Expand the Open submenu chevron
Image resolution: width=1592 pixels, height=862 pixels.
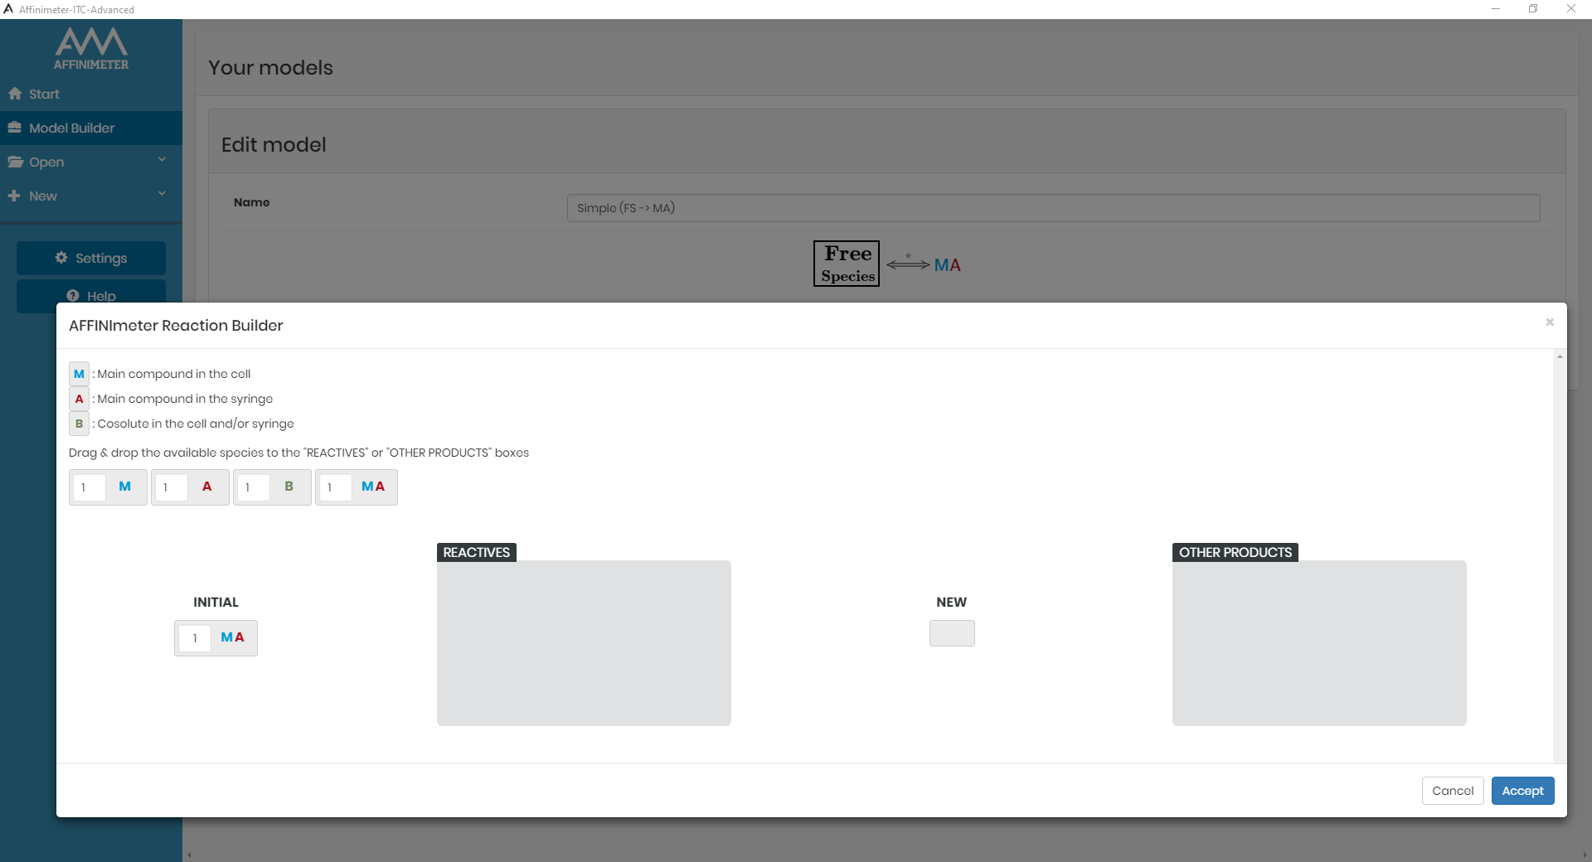pos(162,160)
